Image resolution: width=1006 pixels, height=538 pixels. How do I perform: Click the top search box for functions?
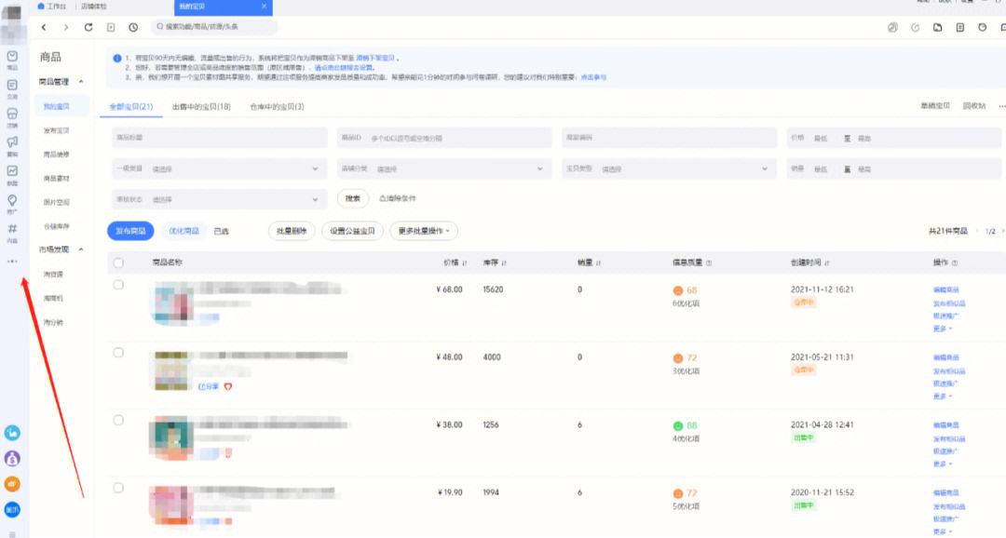coord(214,28)
